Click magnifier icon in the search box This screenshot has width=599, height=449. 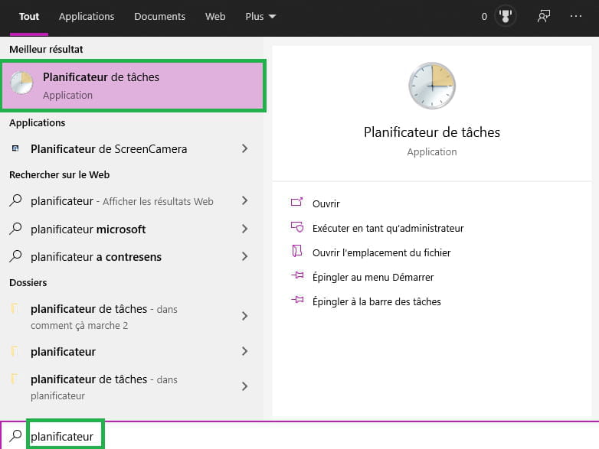click(x=15, y=436)
